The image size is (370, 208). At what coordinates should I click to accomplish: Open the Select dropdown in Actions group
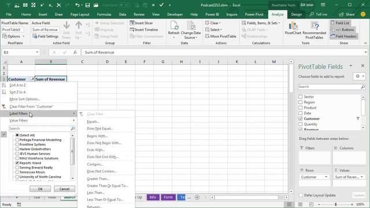click(213, 29)
